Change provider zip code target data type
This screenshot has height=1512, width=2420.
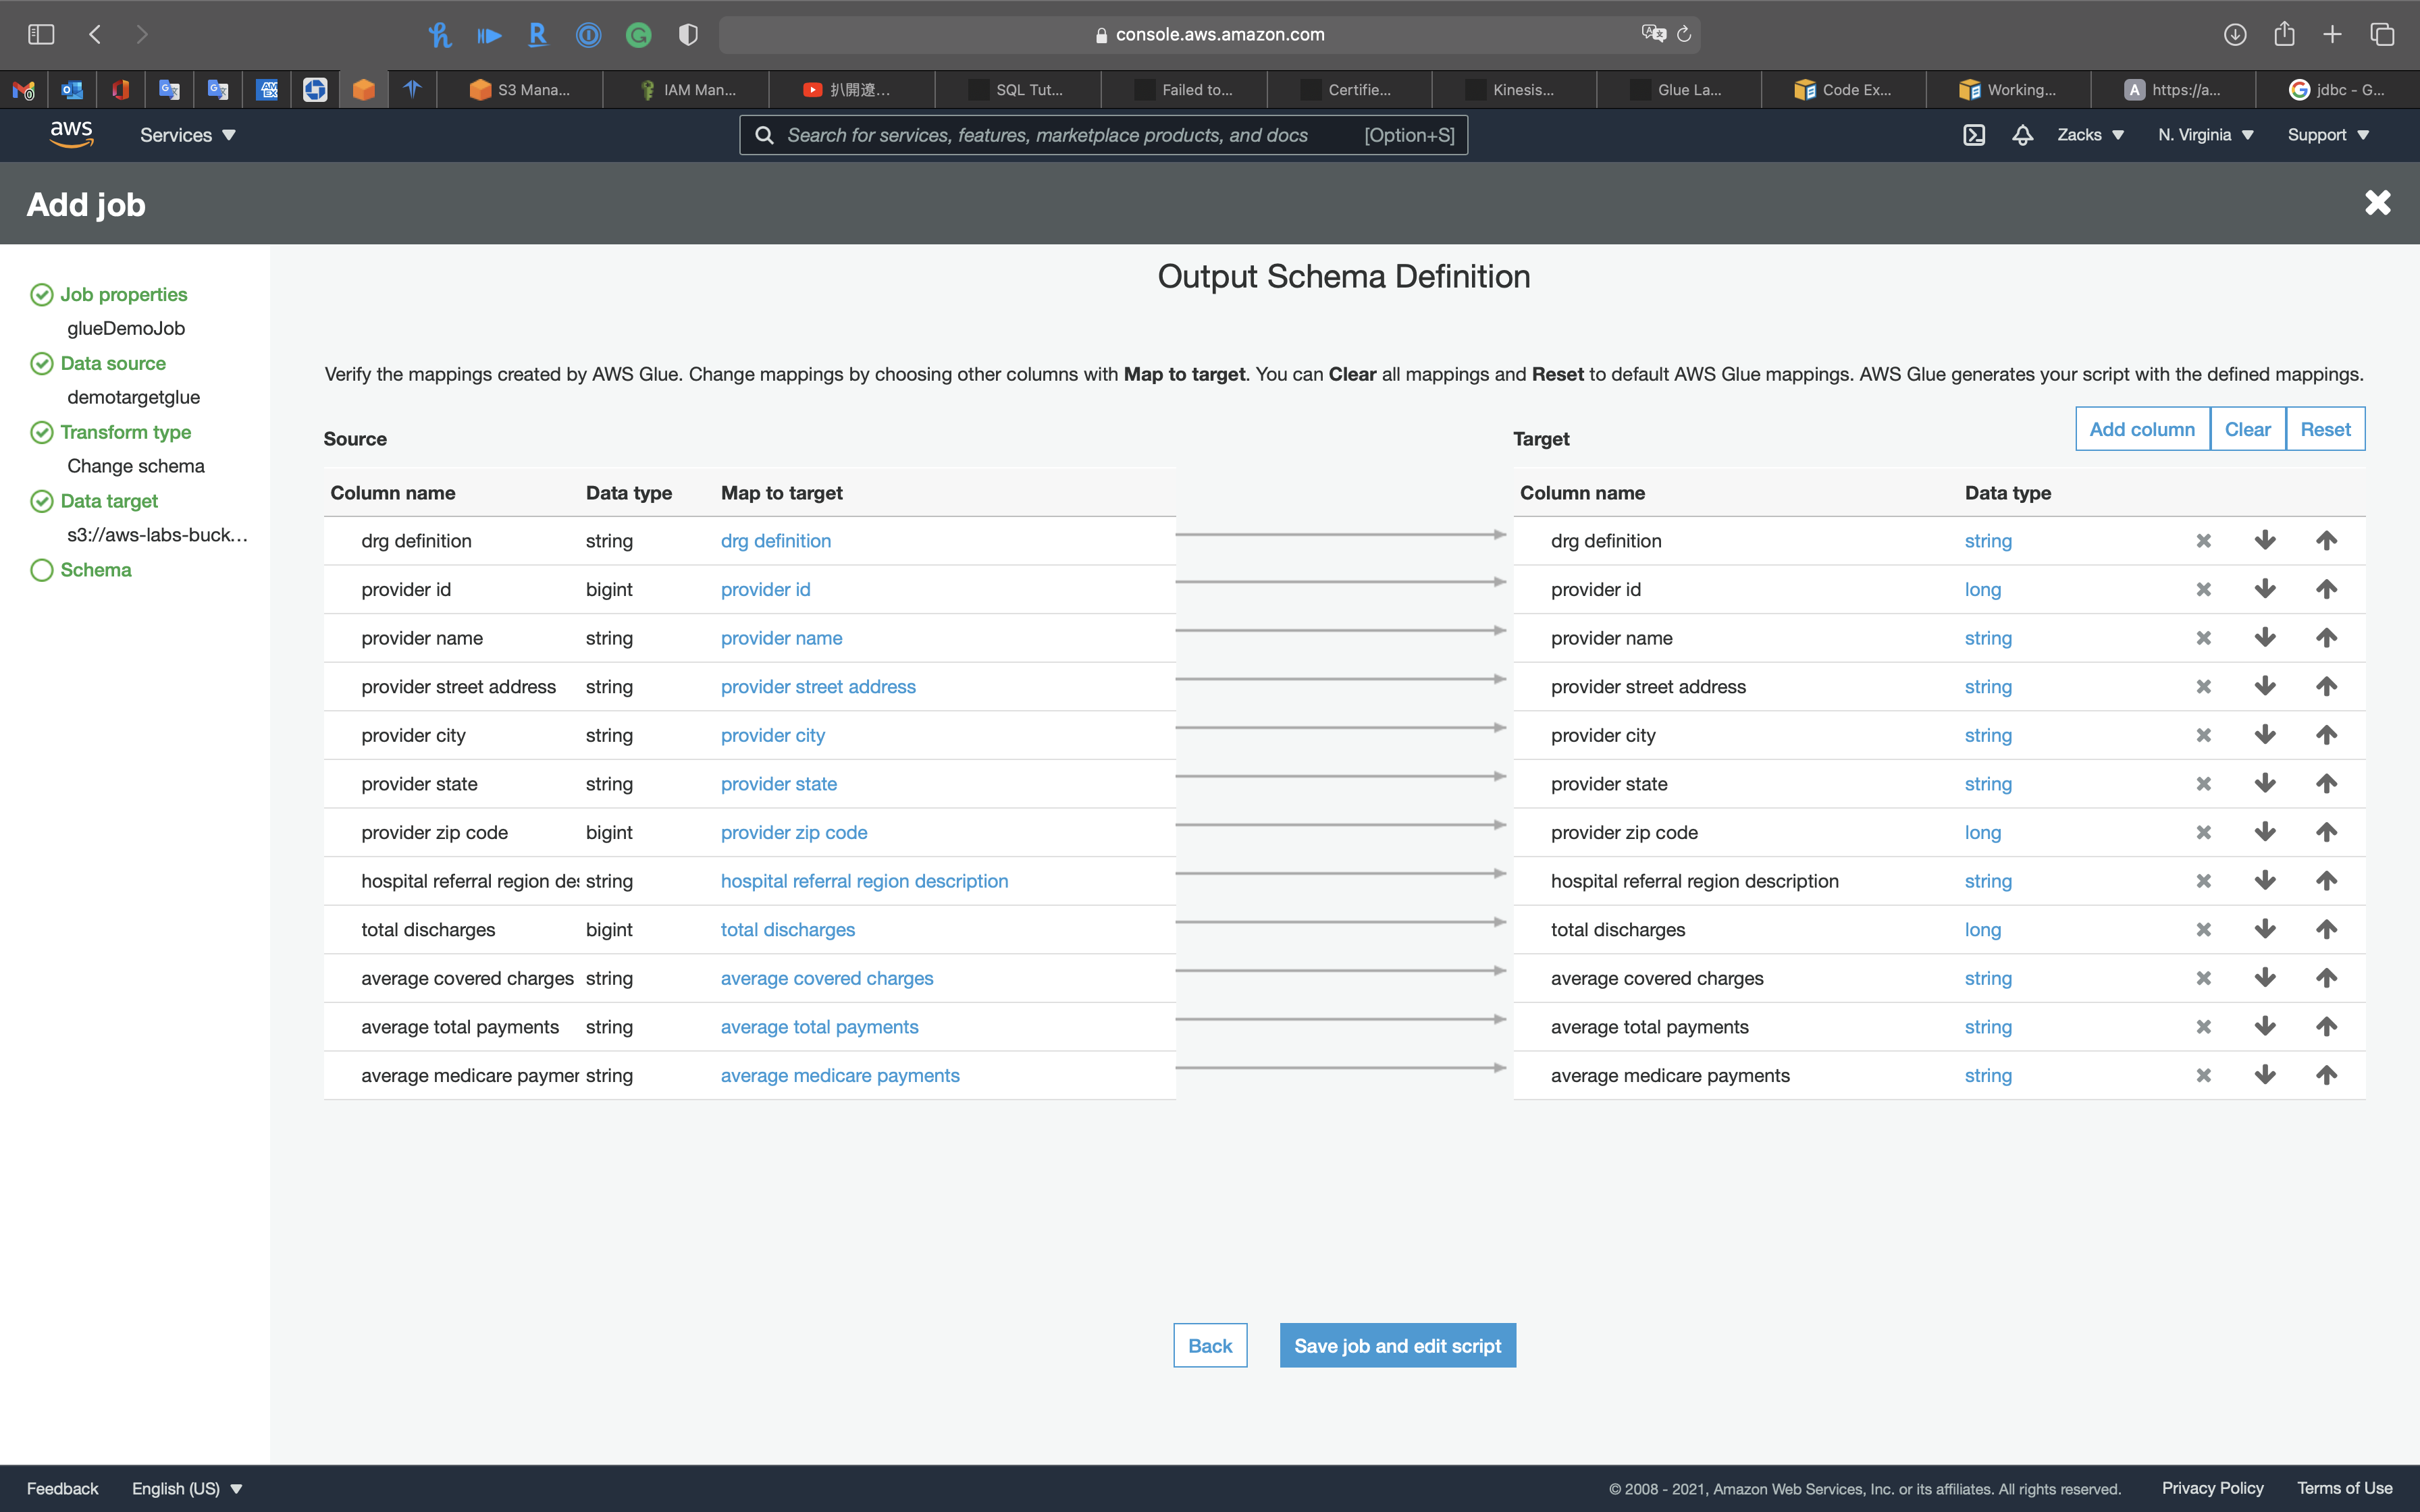(1982, 833)
